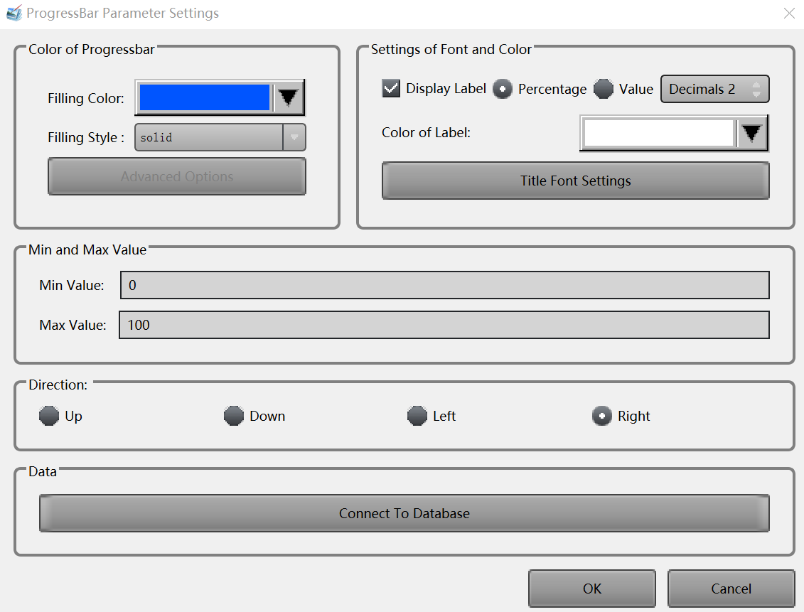This screenshot has height=612, width=804.
Task: Click into the Max Value field
Action: 444,325
